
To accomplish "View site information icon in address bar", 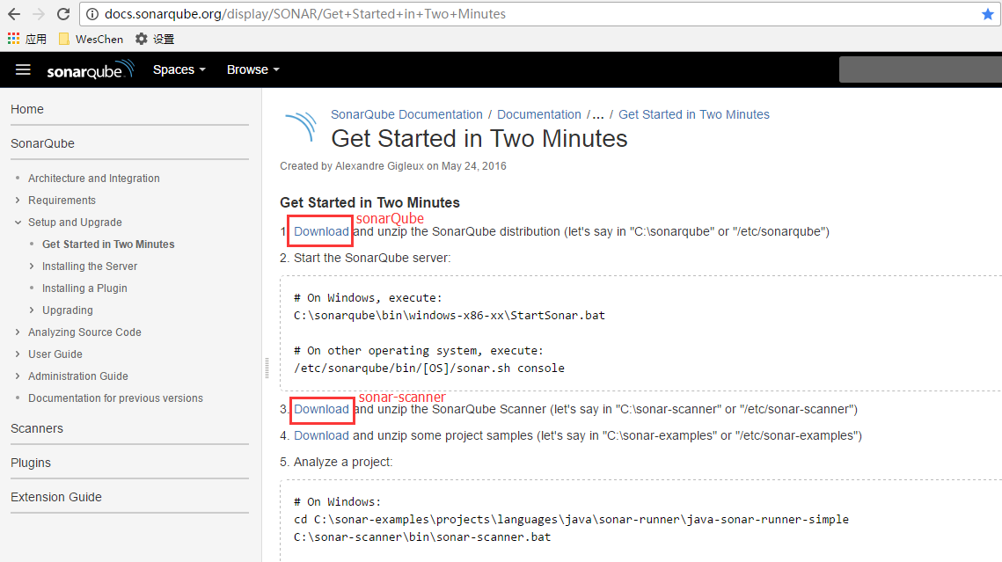I will [92, 14].
